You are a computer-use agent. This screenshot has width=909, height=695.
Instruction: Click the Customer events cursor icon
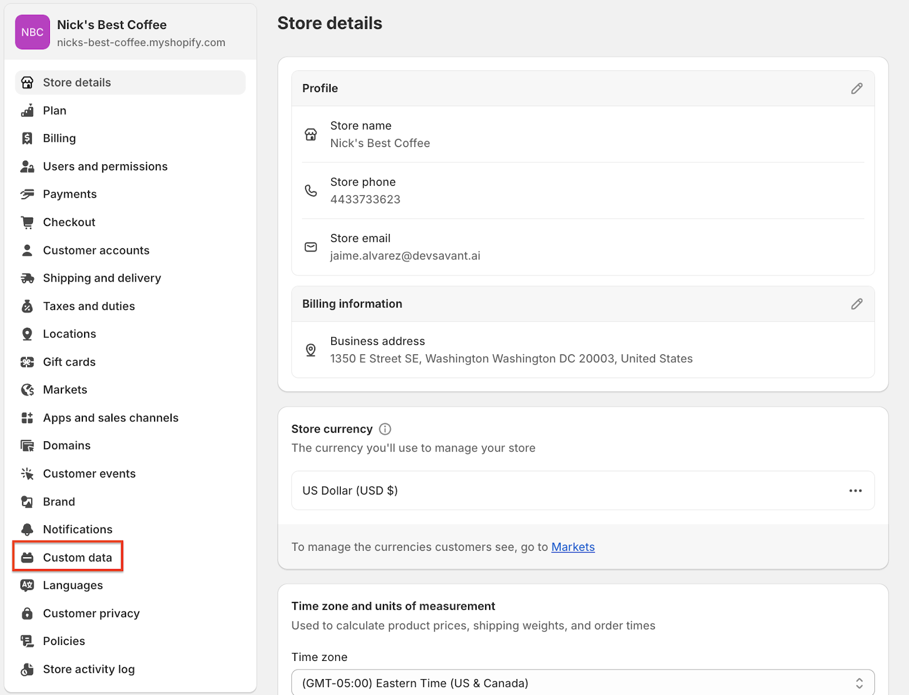(x=27, y=474)
